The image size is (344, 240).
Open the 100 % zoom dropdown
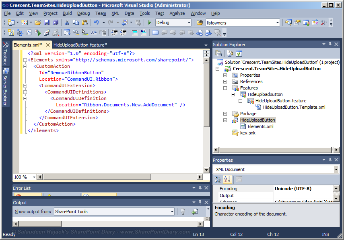[34, 177]
